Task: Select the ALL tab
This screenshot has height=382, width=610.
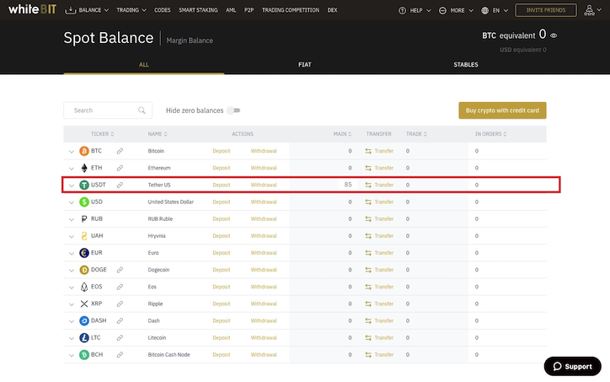Action: coord(144,65)
